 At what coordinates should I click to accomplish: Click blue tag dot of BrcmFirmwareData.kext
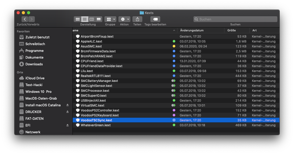point(174,51)
